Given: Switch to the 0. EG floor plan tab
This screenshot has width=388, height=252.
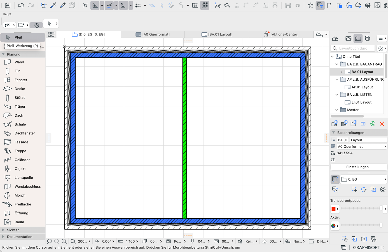Looking at the screenshot, I should tap(89, 34).
